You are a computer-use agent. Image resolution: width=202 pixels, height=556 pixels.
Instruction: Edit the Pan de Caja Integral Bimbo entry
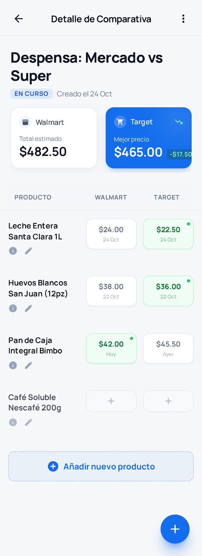click(28, 365)
